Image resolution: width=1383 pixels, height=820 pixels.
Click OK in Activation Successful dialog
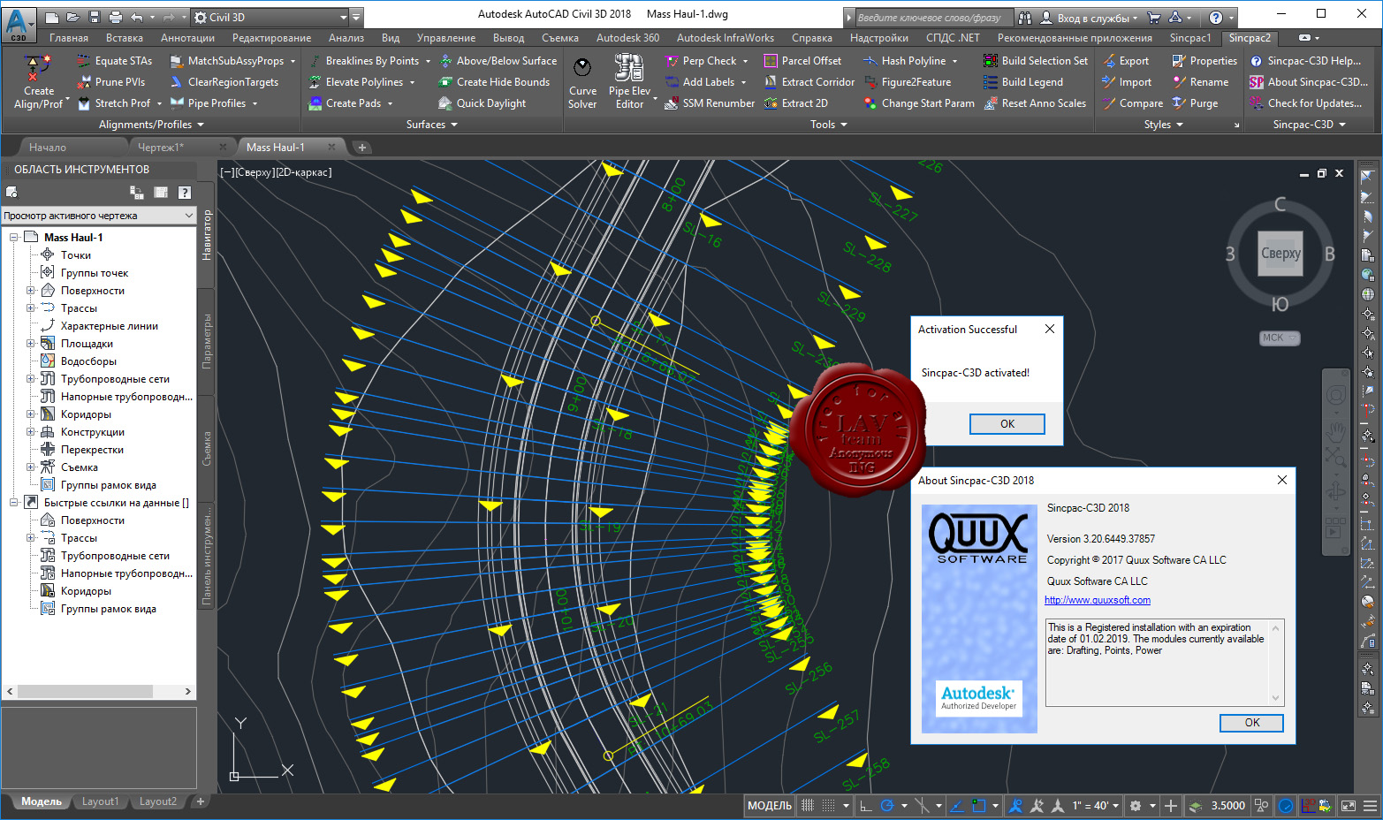pos(1007,424)
